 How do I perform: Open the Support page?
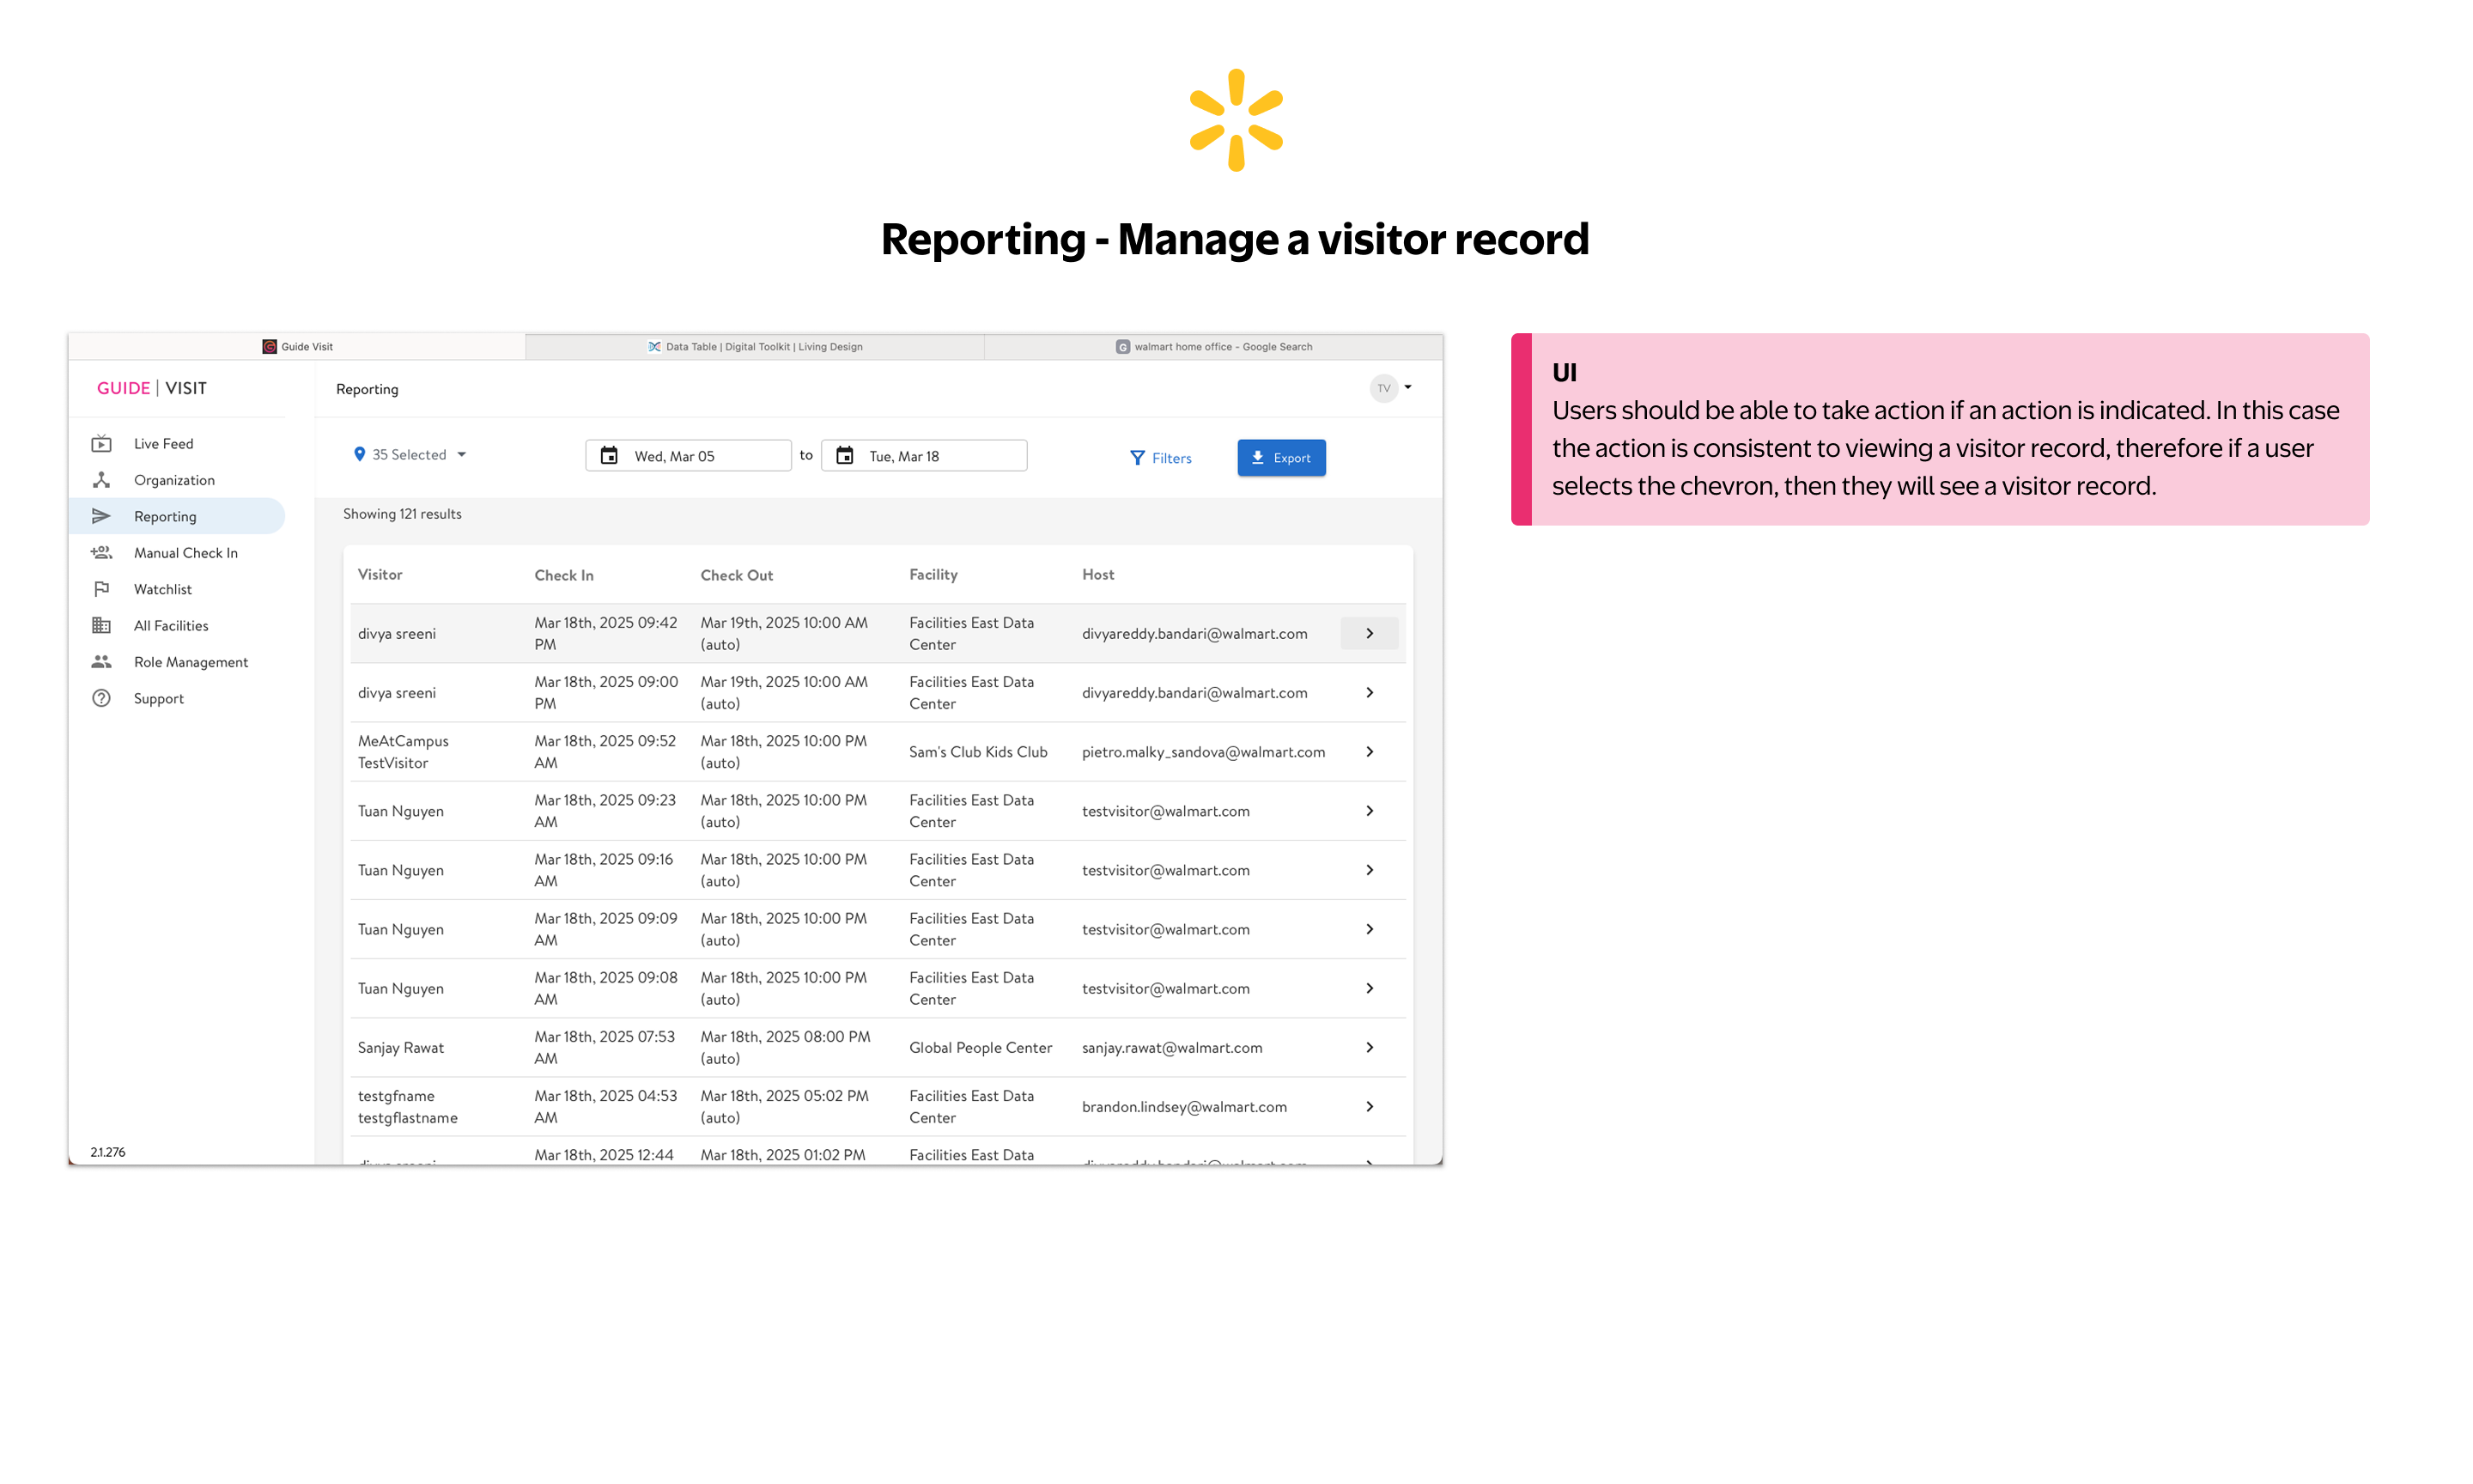coord(178,698)
